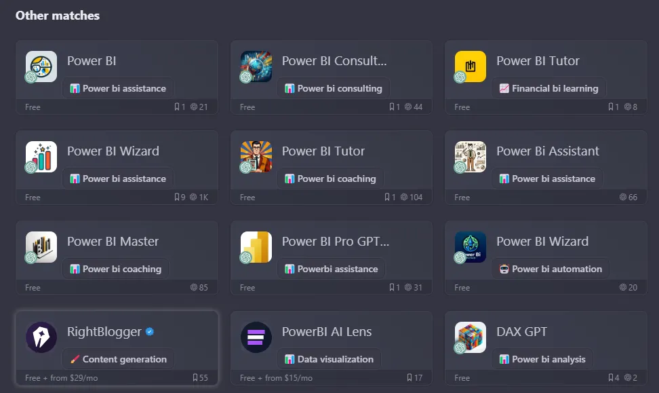Image resolution: width=659 pixels, height=393 pixels.
Task: Open the Power BI Pro GPT... title
Action: (336, 241)
